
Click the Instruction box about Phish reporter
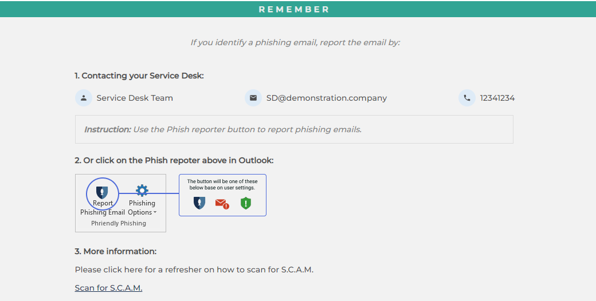click(x=294, y=129)
